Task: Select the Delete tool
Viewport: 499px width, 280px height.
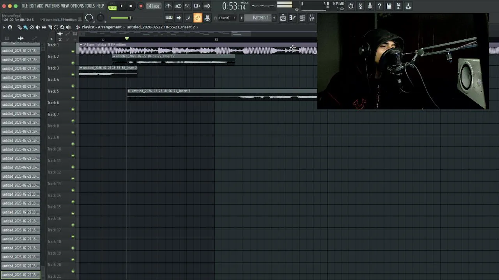Action: pos(32,27)
